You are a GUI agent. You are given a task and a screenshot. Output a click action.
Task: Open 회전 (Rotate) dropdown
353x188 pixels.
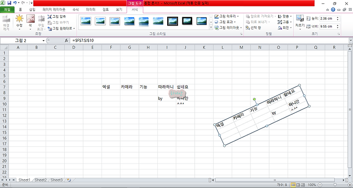pyautogui.click(x=285, y=27)
